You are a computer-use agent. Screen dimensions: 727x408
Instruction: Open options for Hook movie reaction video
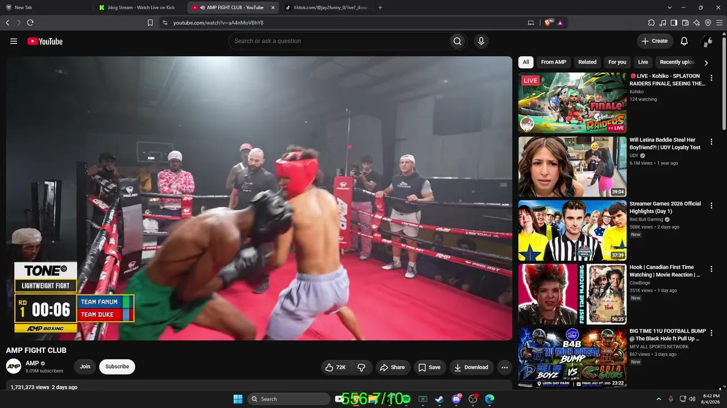(711, 269)
